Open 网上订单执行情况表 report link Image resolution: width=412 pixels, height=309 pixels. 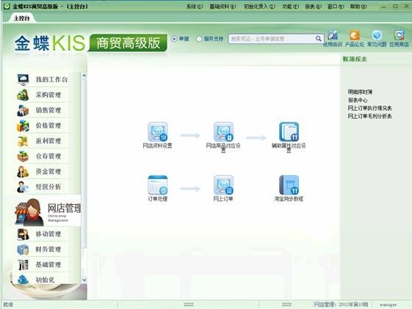tap(369, 108)
